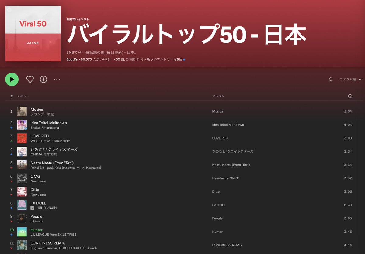Open the Naatu Naatu (From "Rrr") album link
Image resolution: width=365 pixels, height=254 pixels.
pyautogui.click(x=231, y=165)
